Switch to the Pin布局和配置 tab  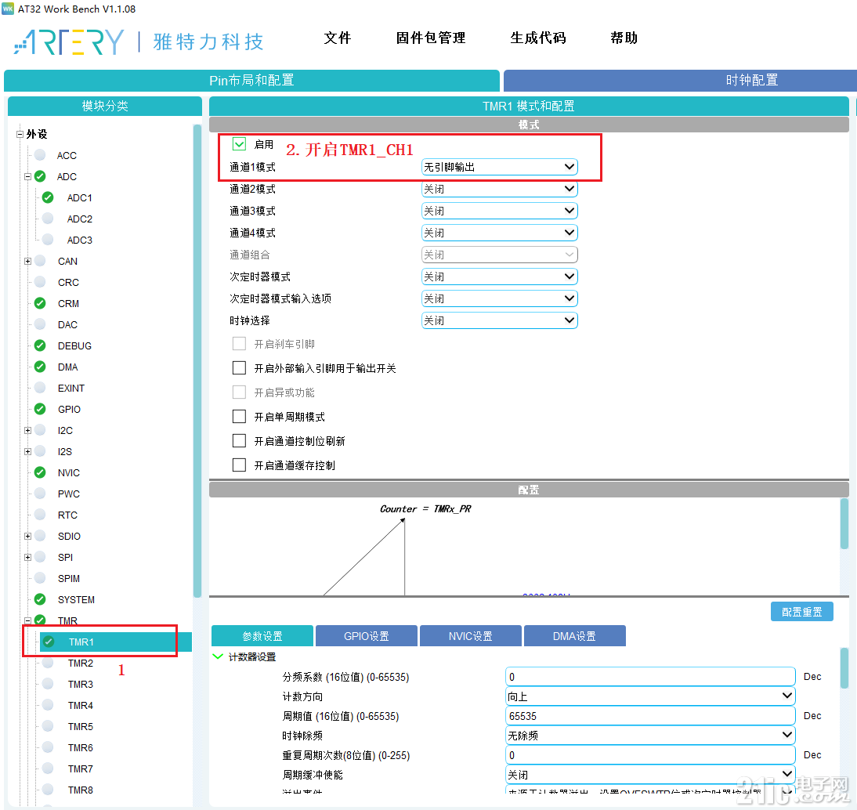coord(251,81)
